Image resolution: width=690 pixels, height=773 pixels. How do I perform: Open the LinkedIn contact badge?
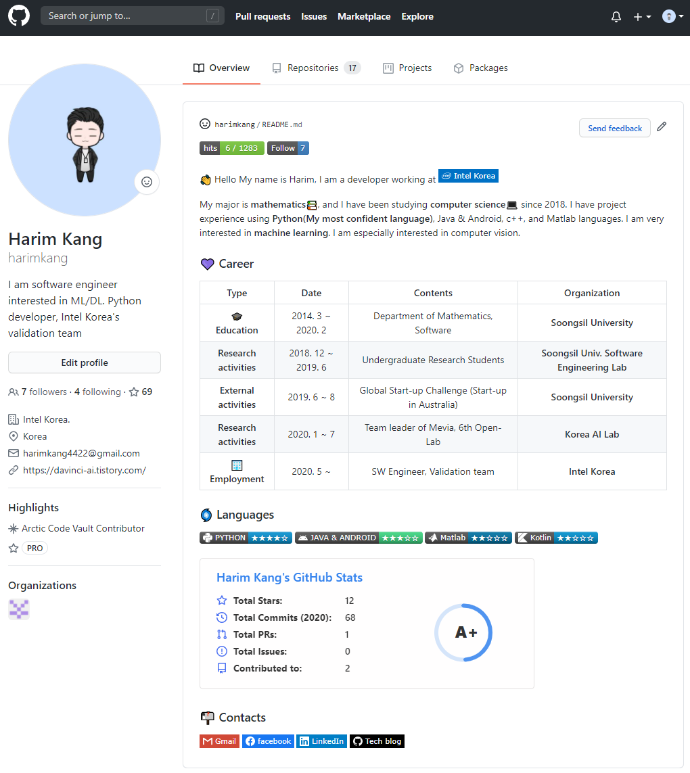coord(321,741)
